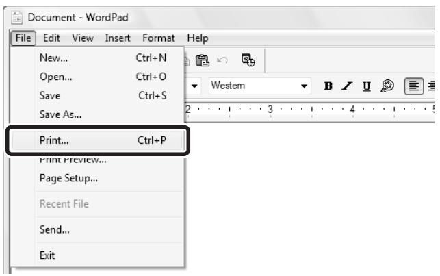Viewport: 440px width, 276px height.
Task: Click the ruler at the 3 inch mark
Action: pyautogui.click(x=270, y=109)
